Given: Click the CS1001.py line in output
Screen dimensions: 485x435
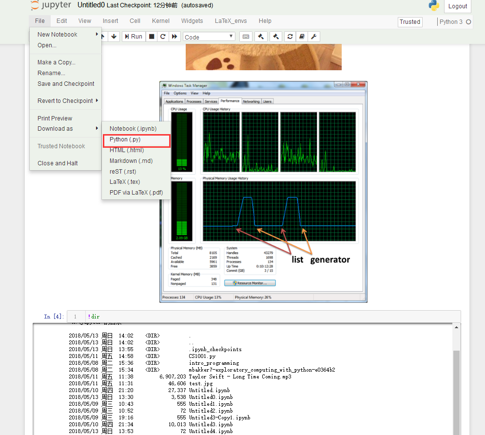Looking at the screenshot, I should 142,356.
